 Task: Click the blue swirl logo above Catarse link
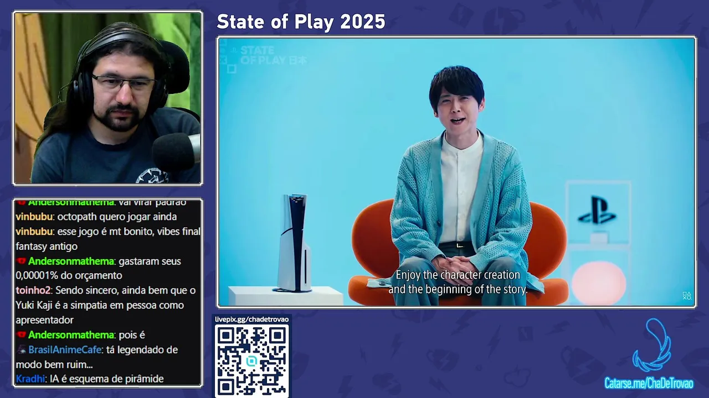(x=651, y=345)
